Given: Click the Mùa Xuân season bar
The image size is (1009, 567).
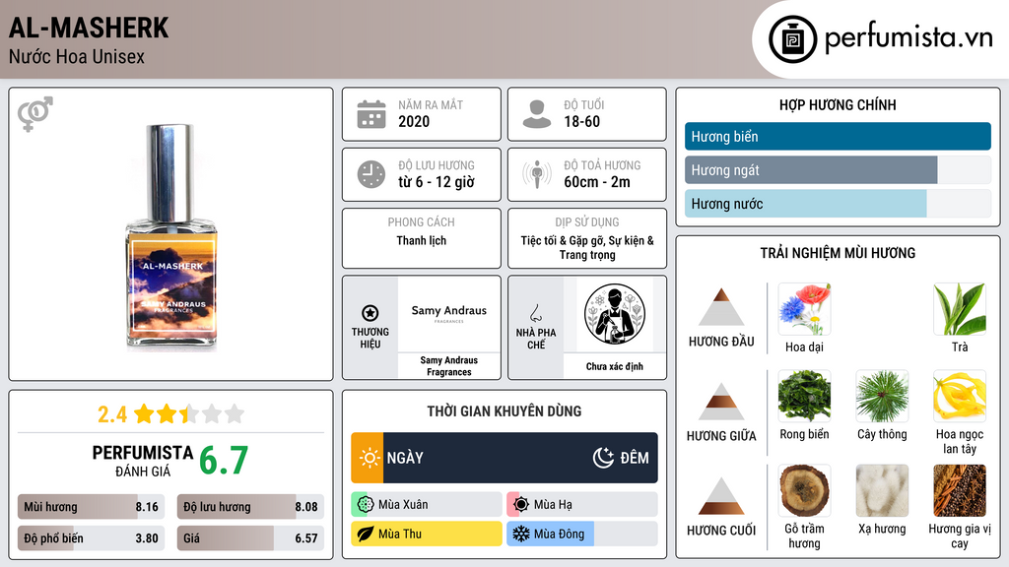Looking at the screenshot, I should click(x=427, y=505).
